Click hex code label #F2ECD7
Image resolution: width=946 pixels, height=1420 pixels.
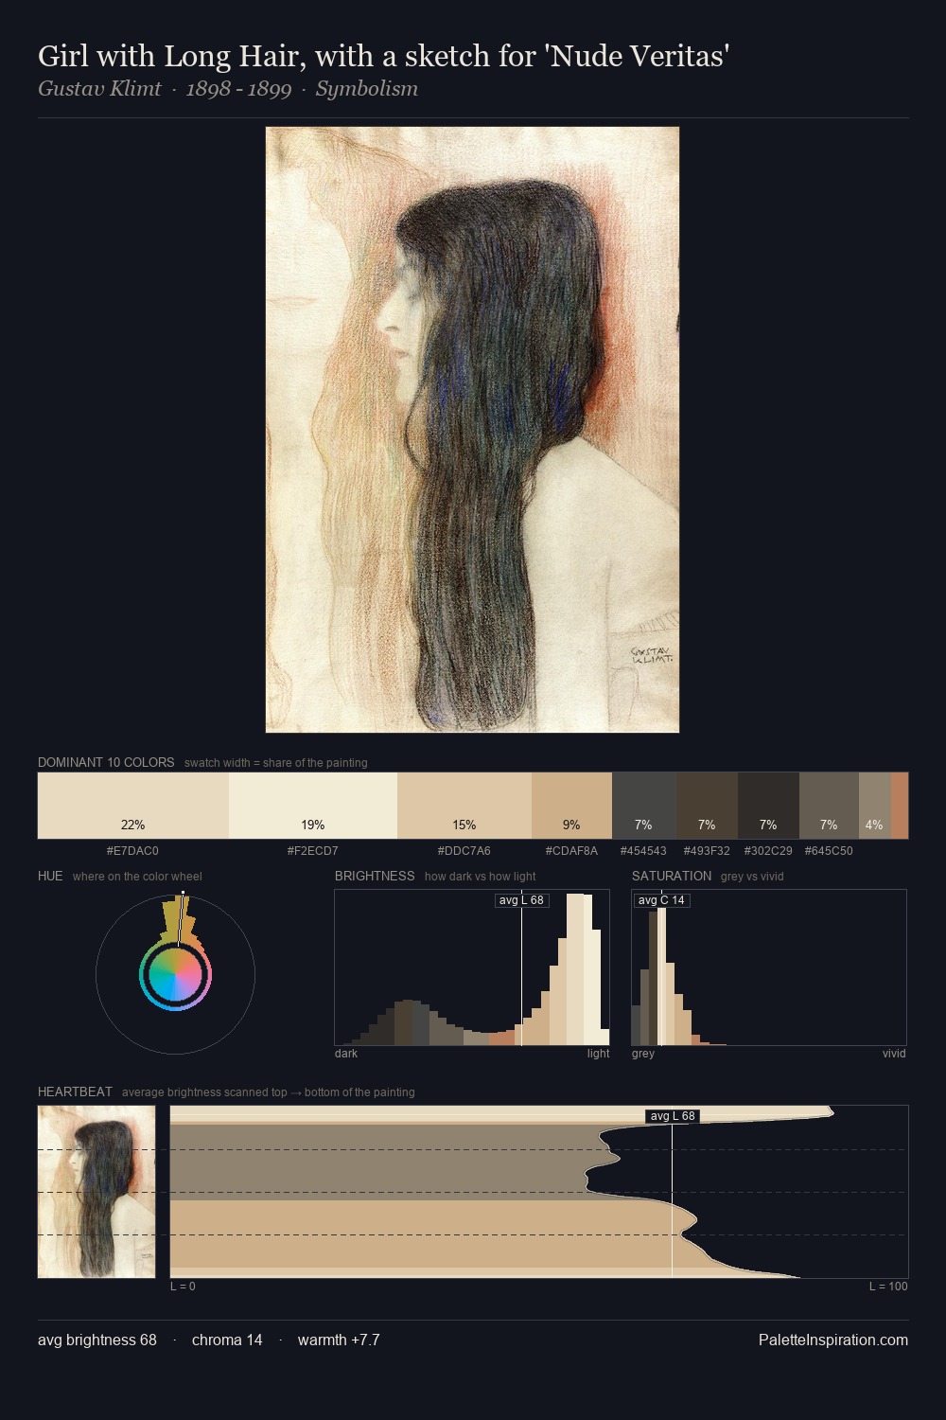pos(313,851)
